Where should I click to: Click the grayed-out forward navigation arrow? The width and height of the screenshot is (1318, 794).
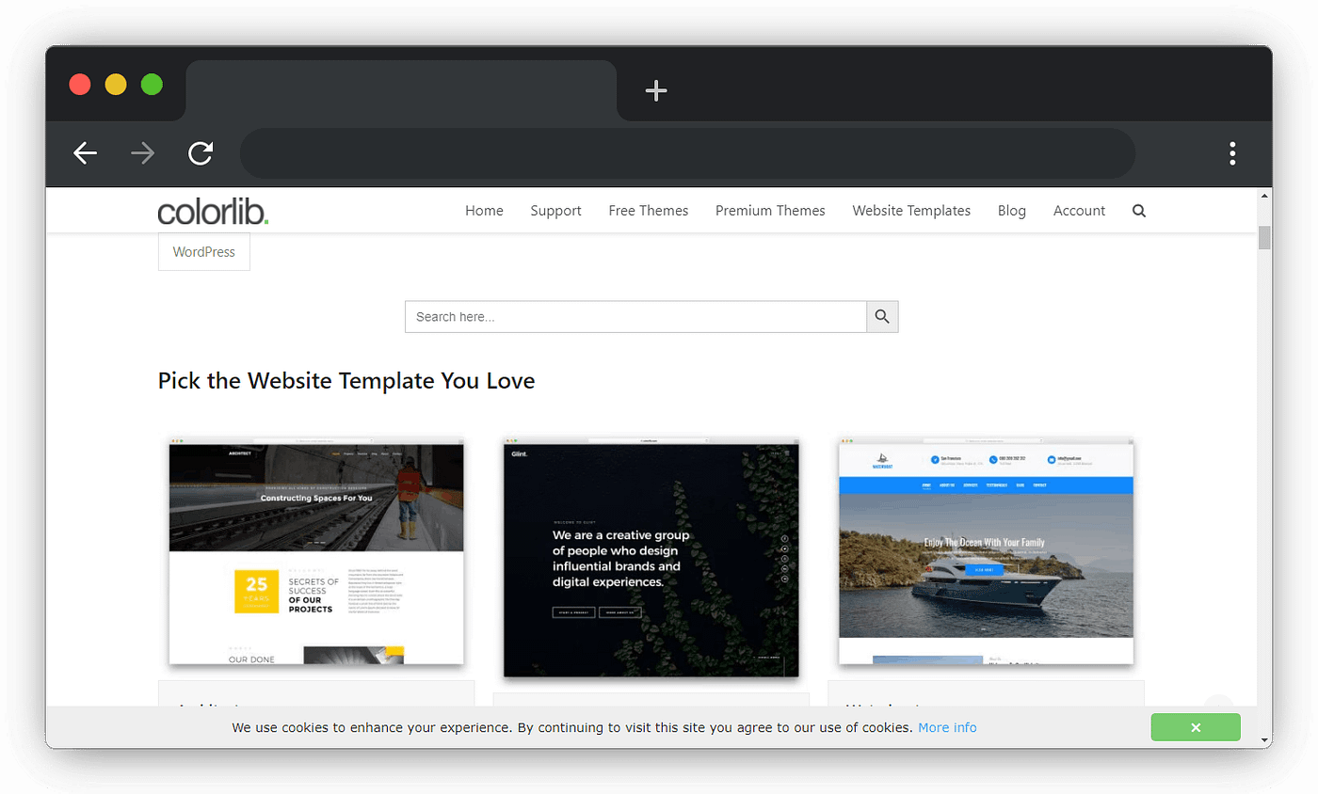coord(142,153)
